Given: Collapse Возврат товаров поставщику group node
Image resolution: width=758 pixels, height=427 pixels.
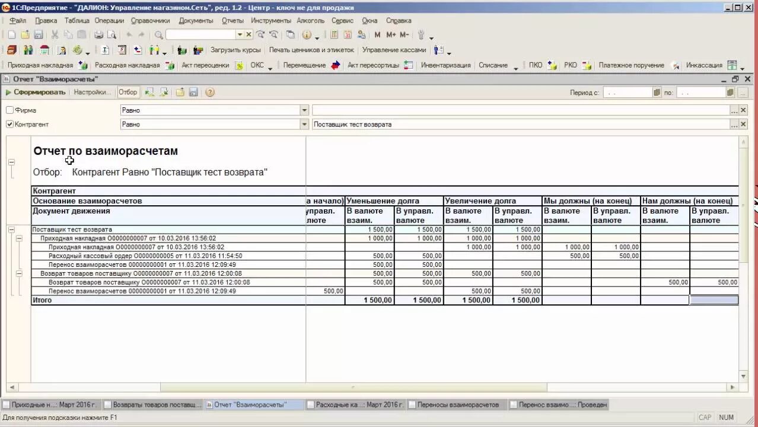Looking at the screenshot, I should 19,273.
